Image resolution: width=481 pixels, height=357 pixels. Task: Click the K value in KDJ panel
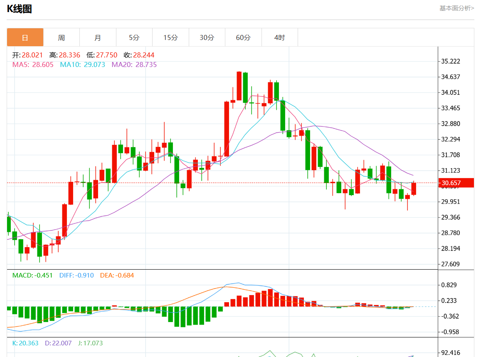(25, 343)
